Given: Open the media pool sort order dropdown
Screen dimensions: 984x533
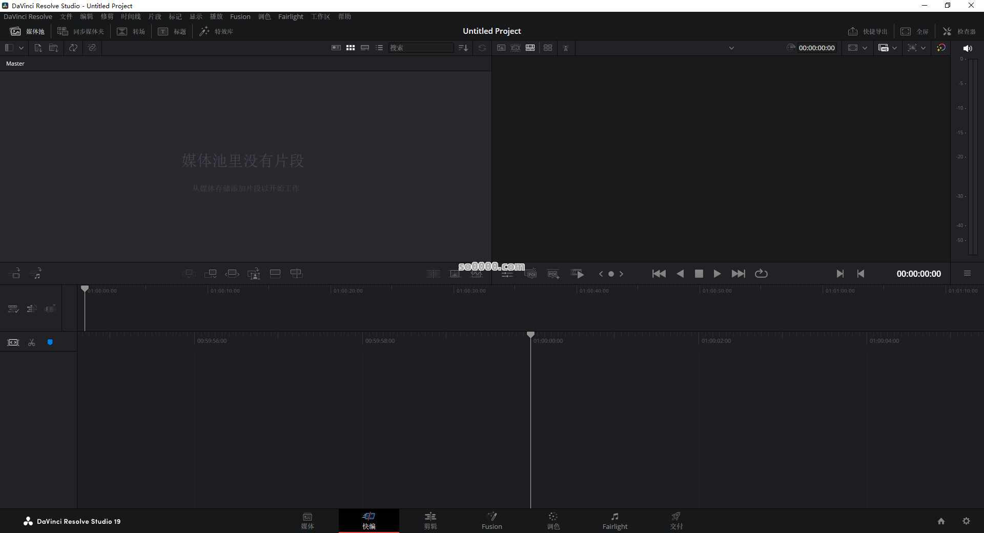Looking at the screenshot, I should [x=463, y=48].
